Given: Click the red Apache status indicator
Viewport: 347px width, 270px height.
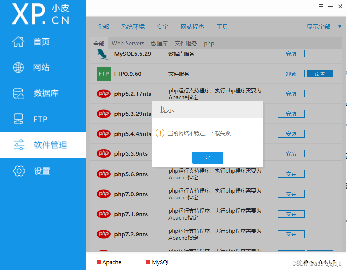Looking at the screenshot, I should click(x=99, y=262).
